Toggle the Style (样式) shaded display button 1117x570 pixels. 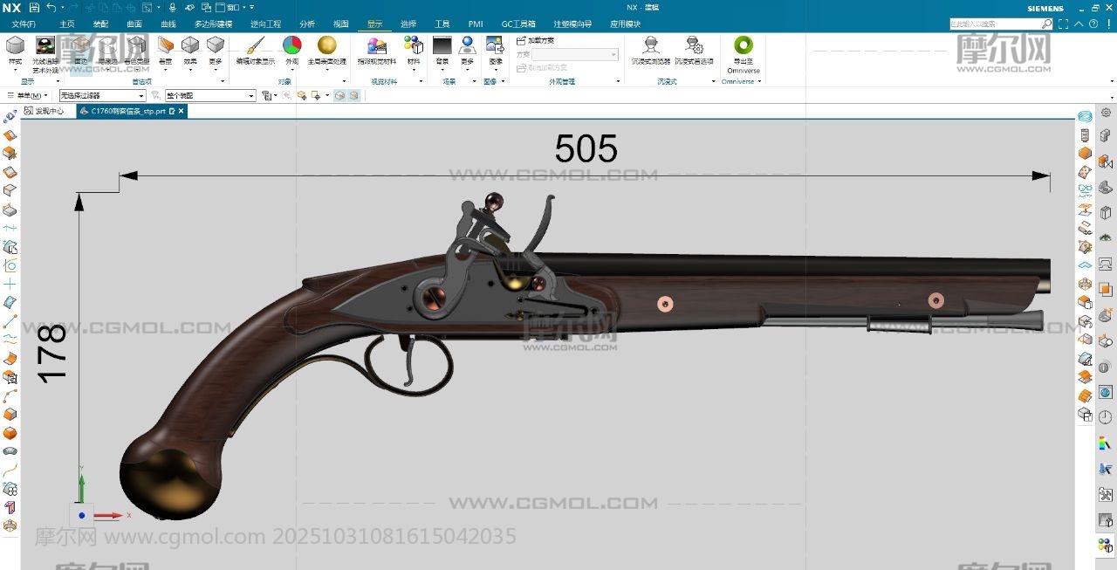pos(15,46)
